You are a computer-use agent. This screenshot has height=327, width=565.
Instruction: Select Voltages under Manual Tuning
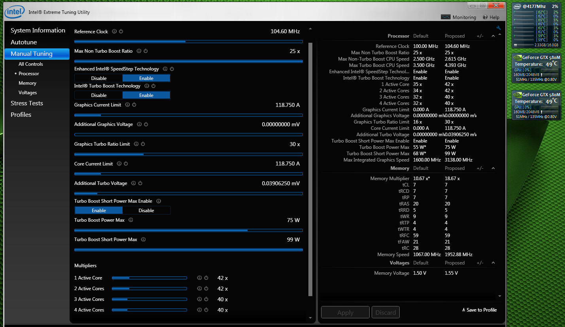click(28, 93)
